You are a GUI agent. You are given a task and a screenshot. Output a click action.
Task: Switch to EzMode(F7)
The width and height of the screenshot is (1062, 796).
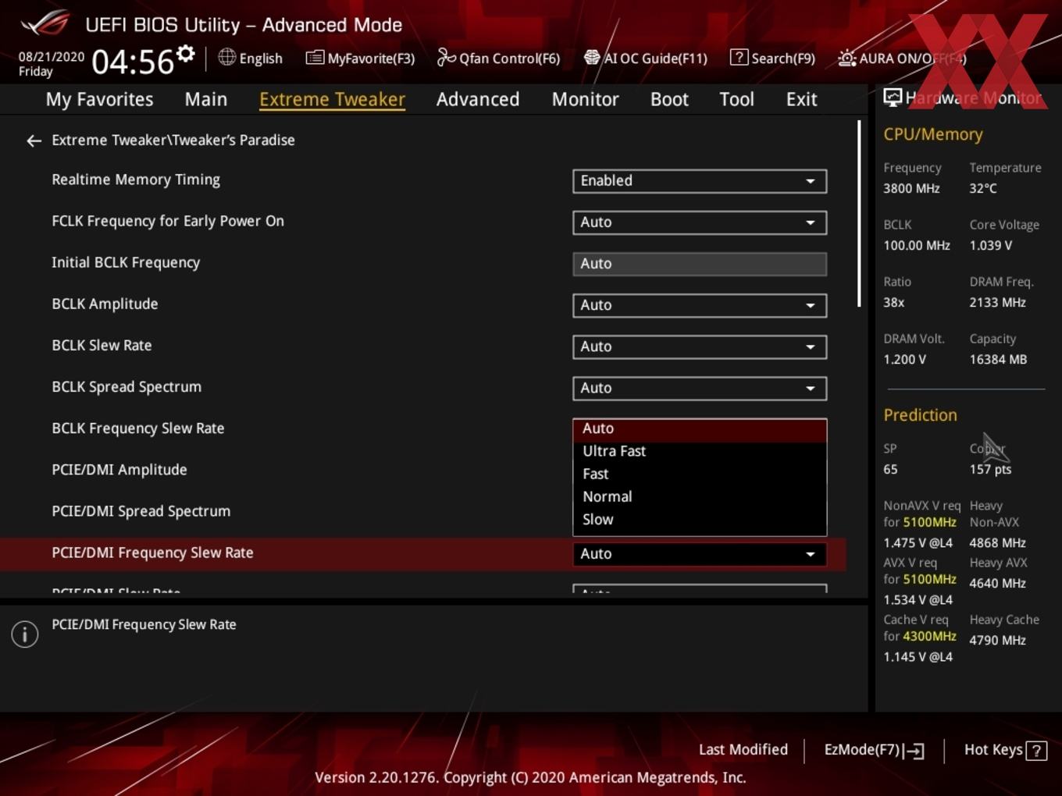[874, 750]
